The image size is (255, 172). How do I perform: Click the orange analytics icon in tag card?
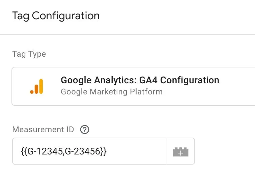[36, 86]
